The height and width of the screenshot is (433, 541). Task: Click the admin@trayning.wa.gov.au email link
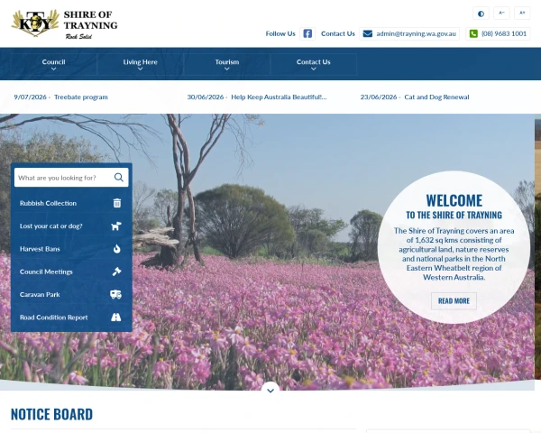(x=416, y=33)
